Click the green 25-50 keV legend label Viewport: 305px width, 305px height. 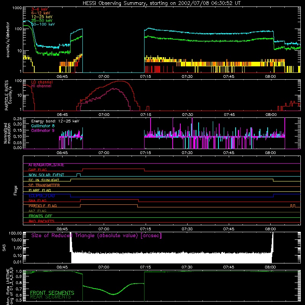click(x=42, y=21)
